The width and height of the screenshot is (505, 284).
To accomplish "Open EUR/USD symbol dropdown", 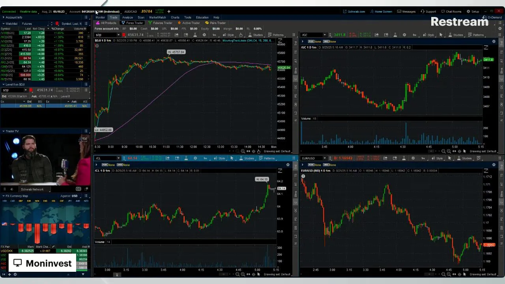I will click(324, 158).
